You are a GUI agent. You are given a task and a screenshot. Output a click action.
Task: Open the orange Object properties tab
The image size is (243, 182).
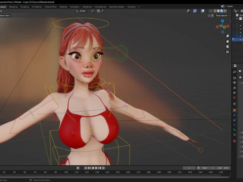pos(234,110)
